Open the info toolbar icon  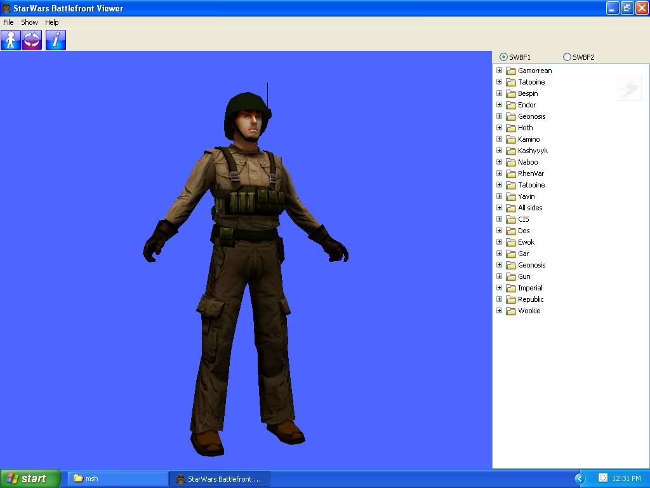[x=56, y=40]
